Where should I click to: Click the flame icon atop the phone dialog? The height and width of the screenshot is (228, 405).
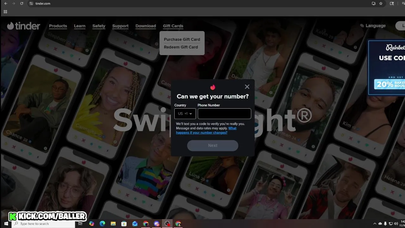pyautogui.click(x=213, y=87)
